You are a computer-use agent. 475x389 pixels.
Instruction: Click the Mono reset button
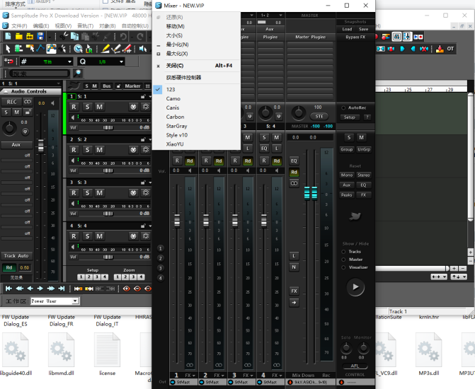click(347, 175)
